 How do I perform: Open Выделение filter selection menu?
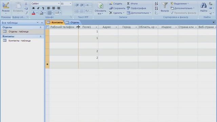pos(180,4)
